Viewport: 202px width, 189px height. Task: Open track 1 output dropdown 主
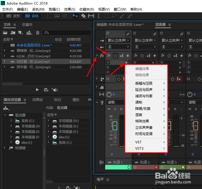tap(118, 47)
